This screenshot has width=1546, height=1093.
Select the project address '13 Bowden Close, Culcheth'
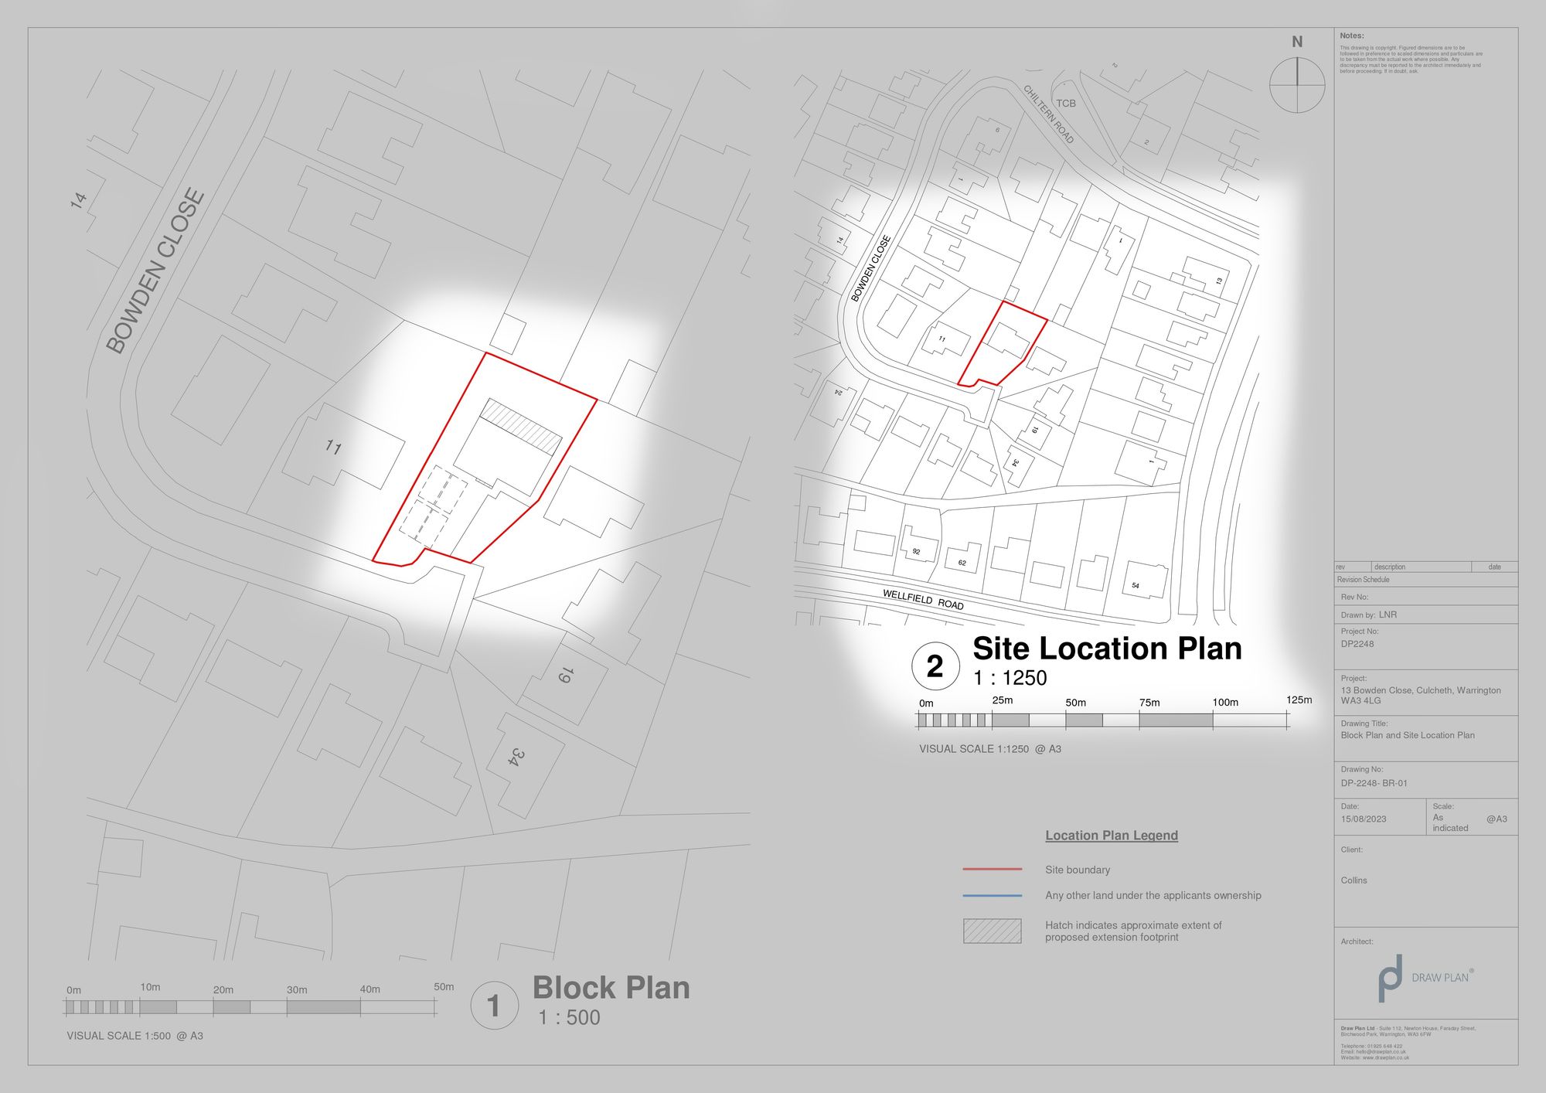click(1421, 696)
